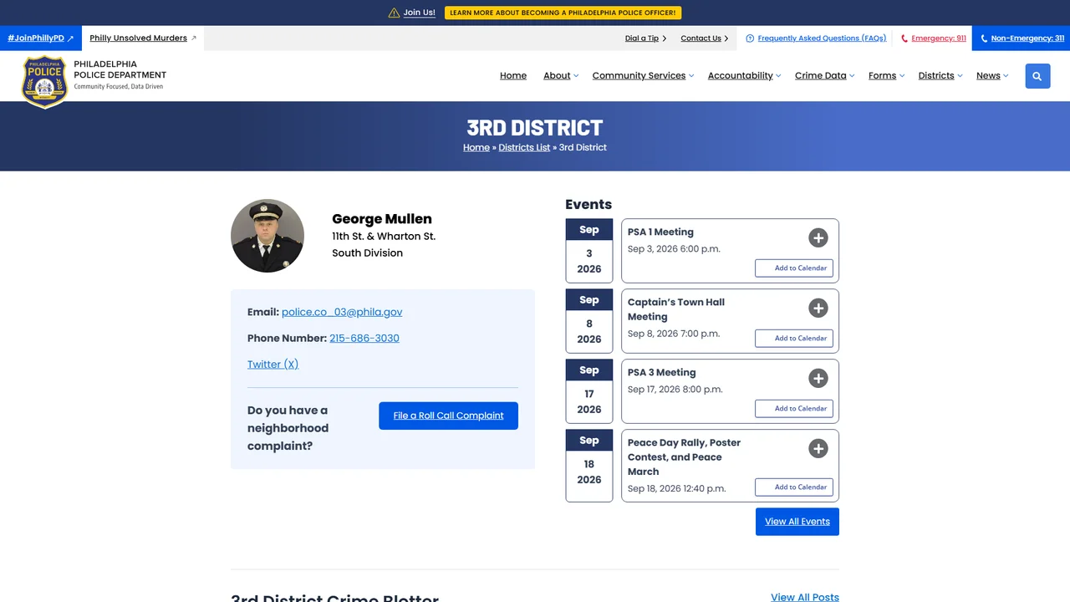
Task: Click the PSA 1 Meeting event title
Action: [x=660, y=232]
